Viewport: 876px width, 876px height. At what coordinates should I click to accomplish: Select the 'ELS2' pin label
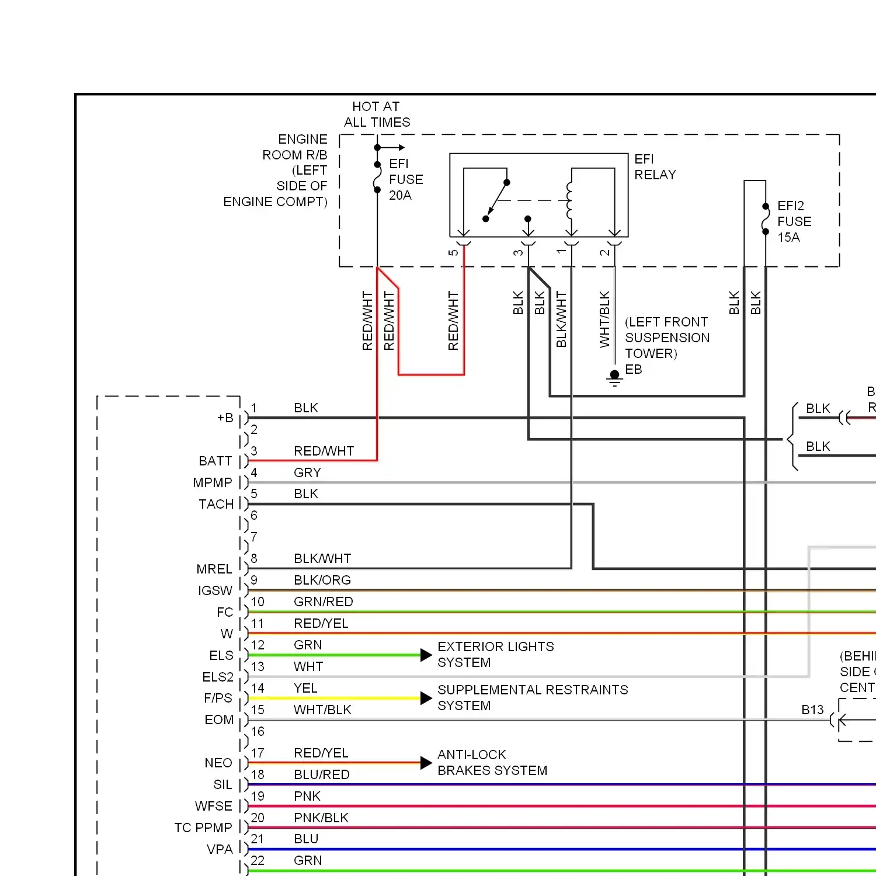tap(218, 677)
